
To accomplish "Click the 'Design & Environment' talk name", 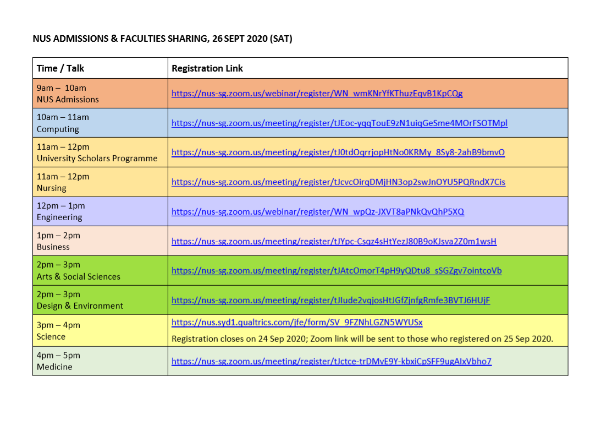I will click(x=80, y=306).
